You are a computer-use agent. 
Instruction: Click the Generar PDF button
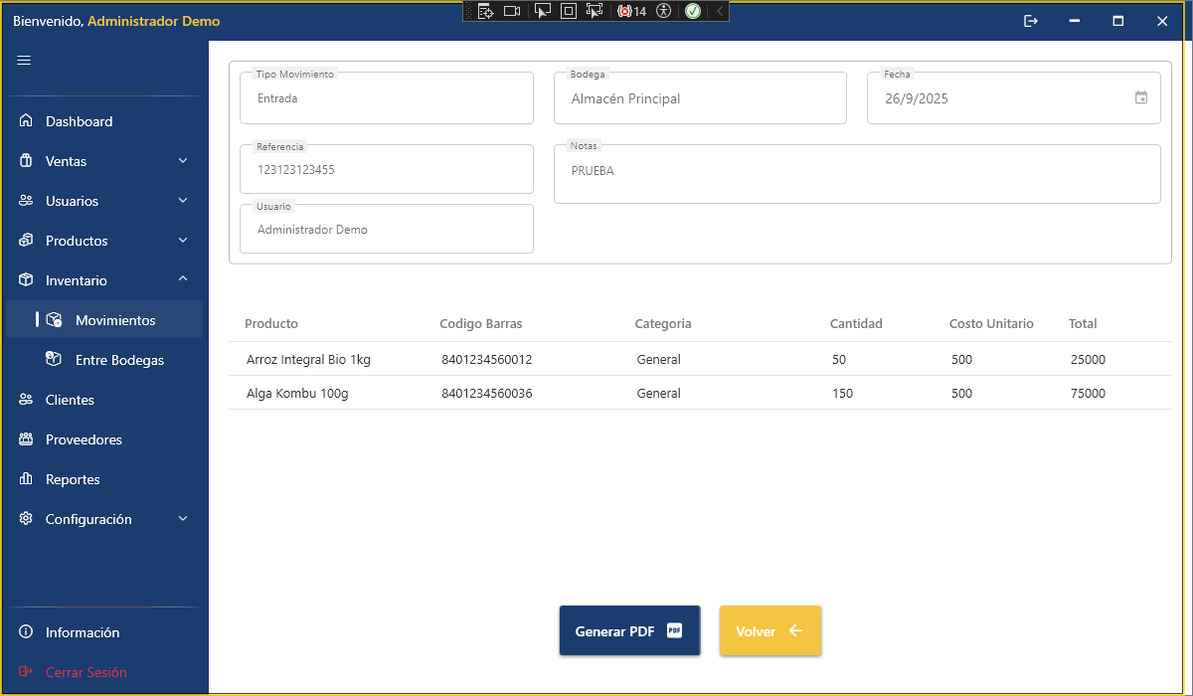tap(629, 631)
